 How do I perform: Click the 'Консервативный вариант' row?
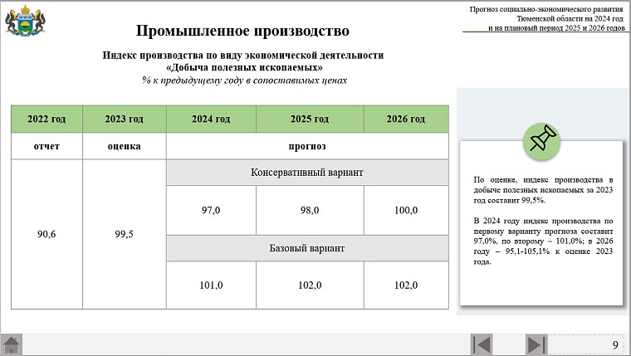[307, 173]
